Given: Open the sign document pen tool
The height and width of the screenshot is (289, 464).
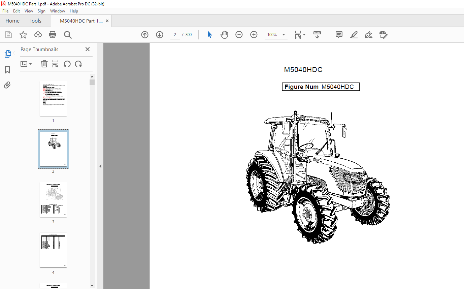Looking at the screenshot, I should pos(368,35).
